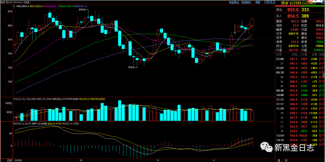Select the 09:39 tick row at 845.0
The image size is (325, 162).
click(x=300, y=73)
